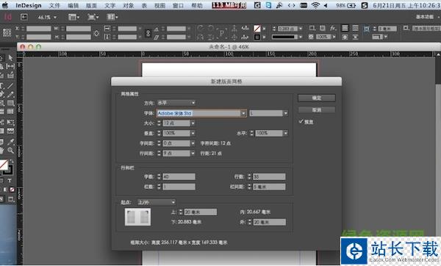Open the 文件 File menu
Viewport: 441px width, 266px height.
point(54,5)
